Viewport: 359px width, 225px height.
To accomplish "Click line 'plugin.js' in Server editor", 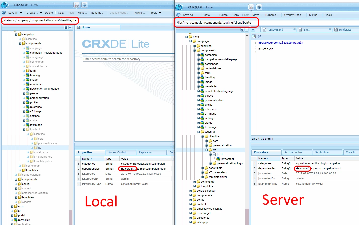I will coord(265,49).
